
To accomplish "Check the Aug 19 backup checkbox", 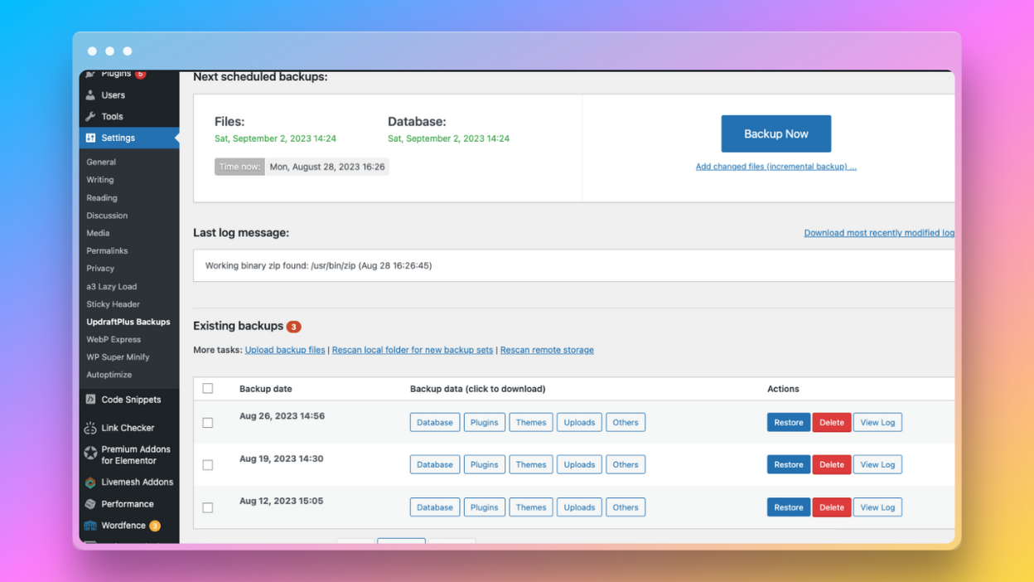I will [207, 463].
